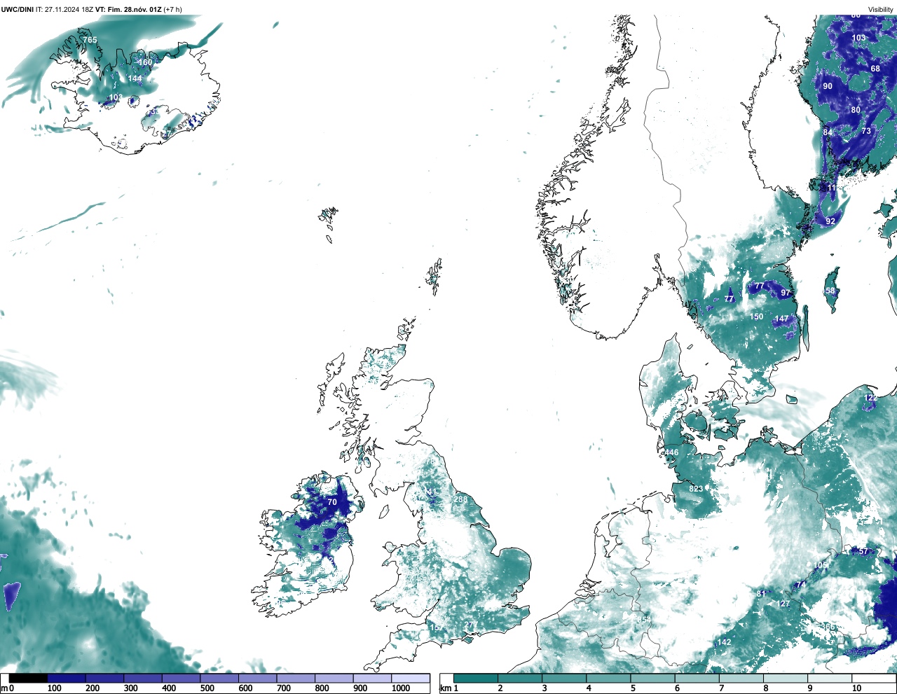Click the '(+7 h)' forecast offset text
The height and width of the screenshot is (694, 897).
pos(172,9)
